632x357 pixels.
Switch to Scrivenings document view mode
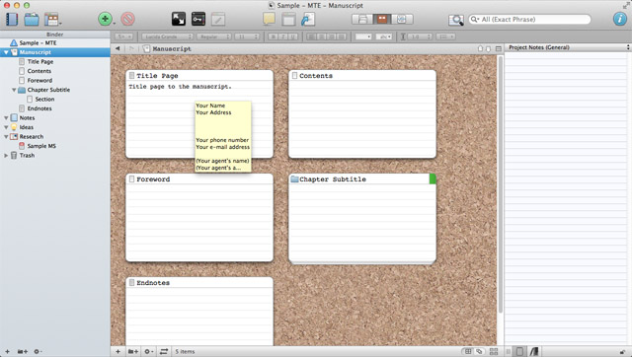click(x=362, y=19)
